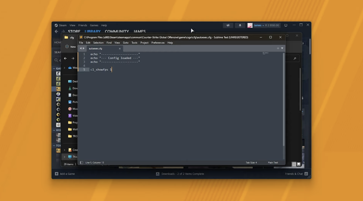The image size is (363, 201).
Task: Click the Add a Game plus icon
Action: click(x=56, y=174)
